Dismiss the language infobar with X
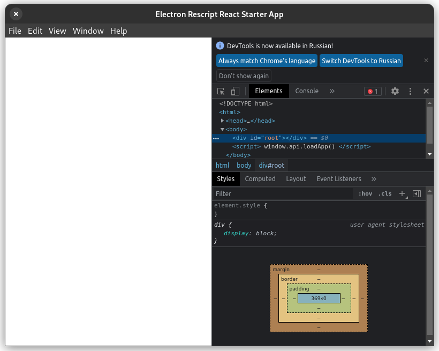Image resolution: width=439 pixels, height=351 pixels. pos(426,60)
